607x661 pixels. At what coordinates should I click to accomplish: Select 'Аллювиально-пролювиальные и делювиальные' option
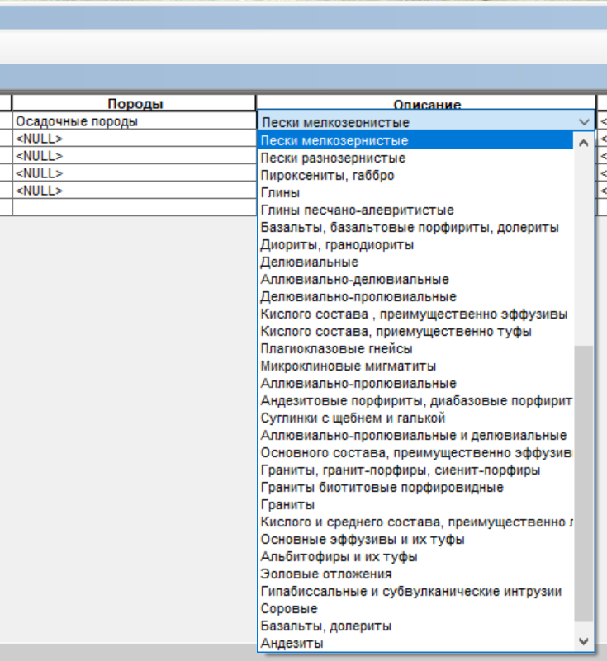click(x=415, y=435)
